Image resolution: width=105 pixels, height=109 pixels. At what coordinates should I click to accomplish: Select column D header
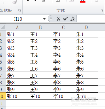pos(86,27)
